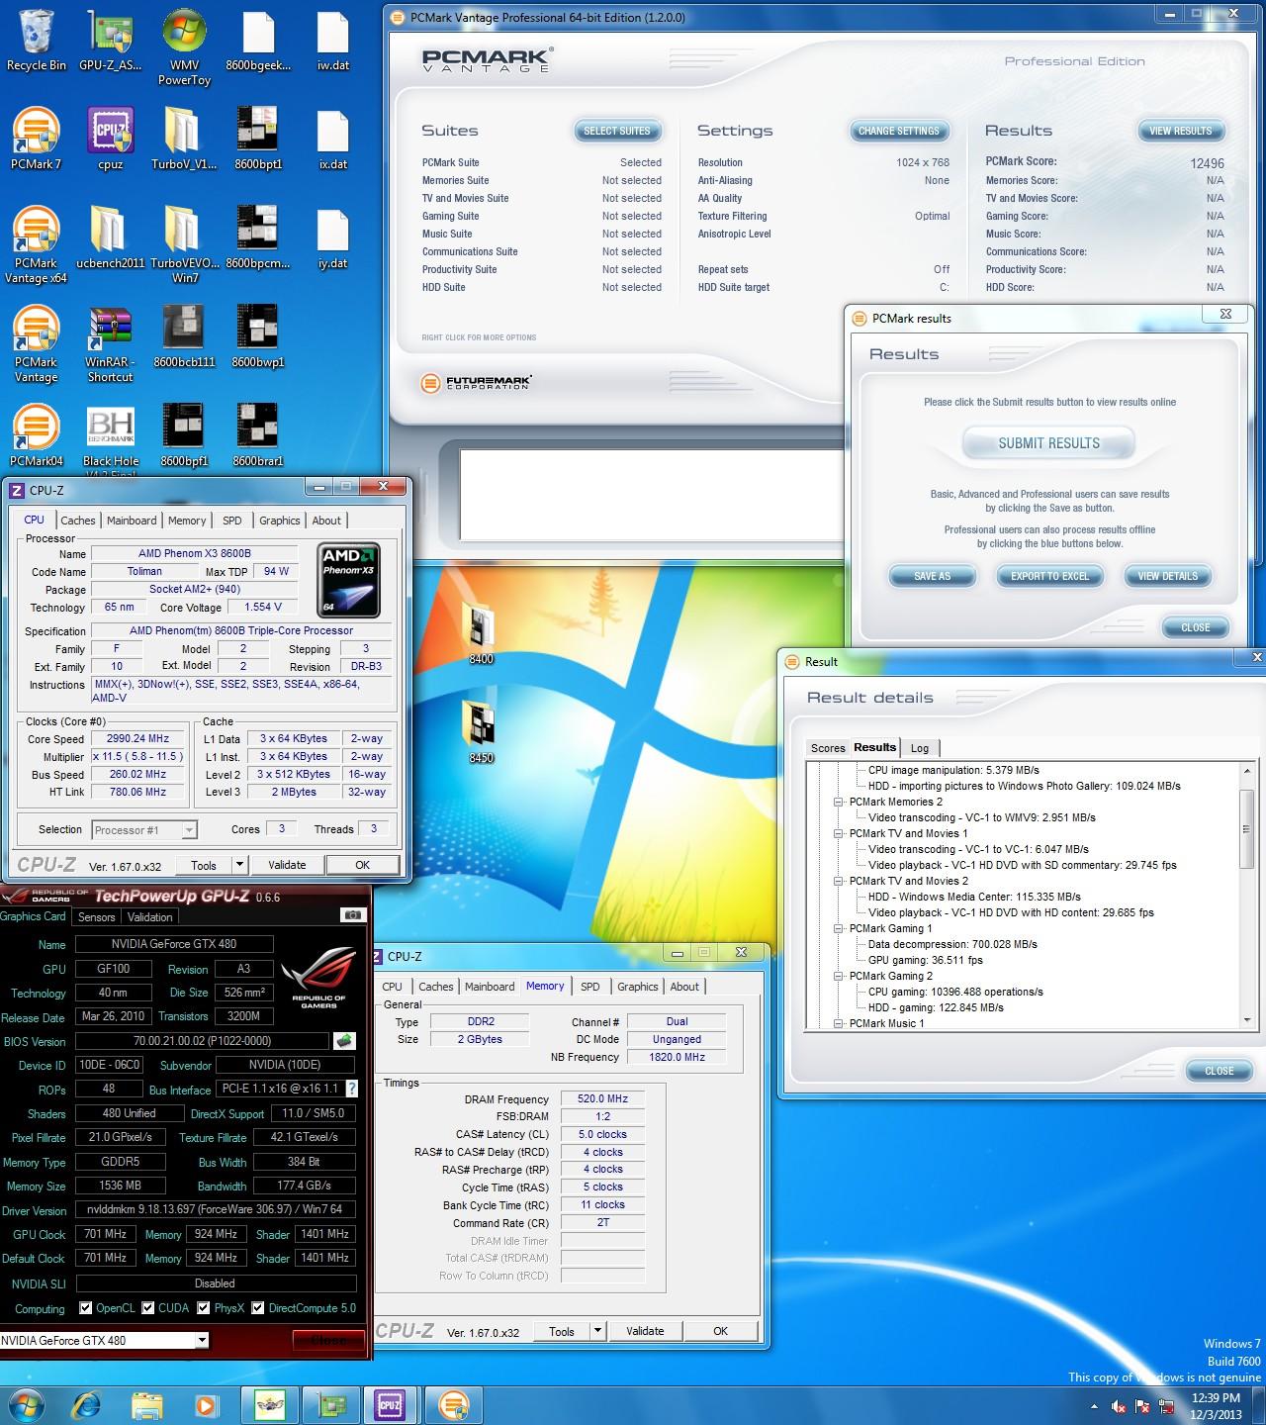Open the ucbench2011 folder
Screen dimensions: 1266x1425
pyautogui.click(x=111, y=237)
